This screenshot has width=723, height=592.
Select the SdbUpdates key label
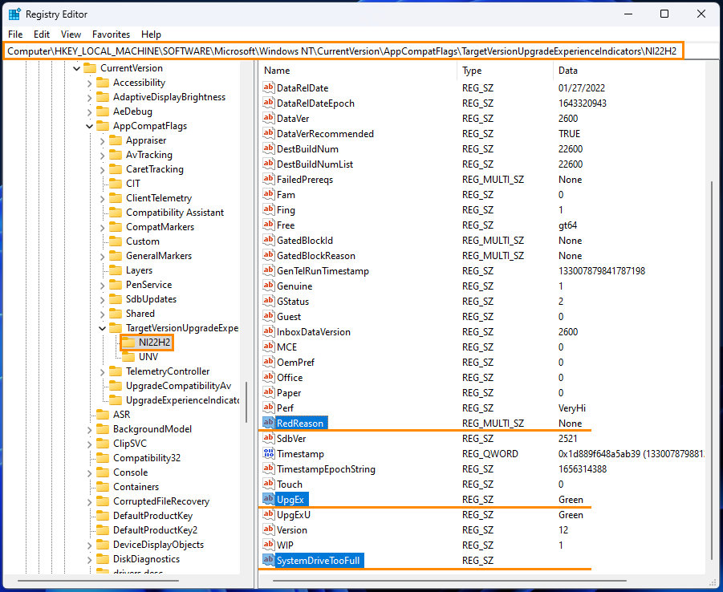(151, 299)
